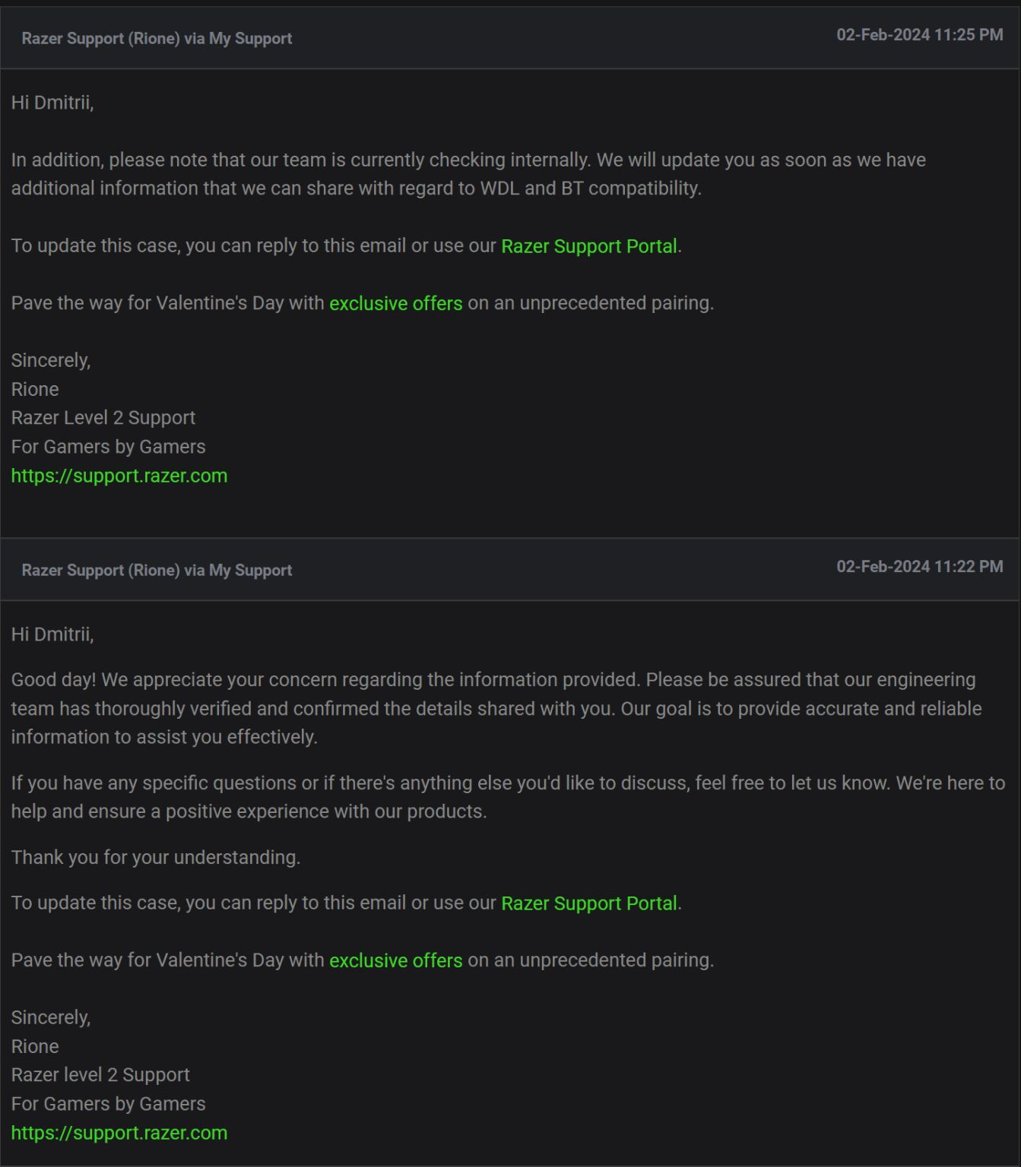Click the 'Good day!' engineering team paragraph
1021x1167 pixels.
(496, 708)
